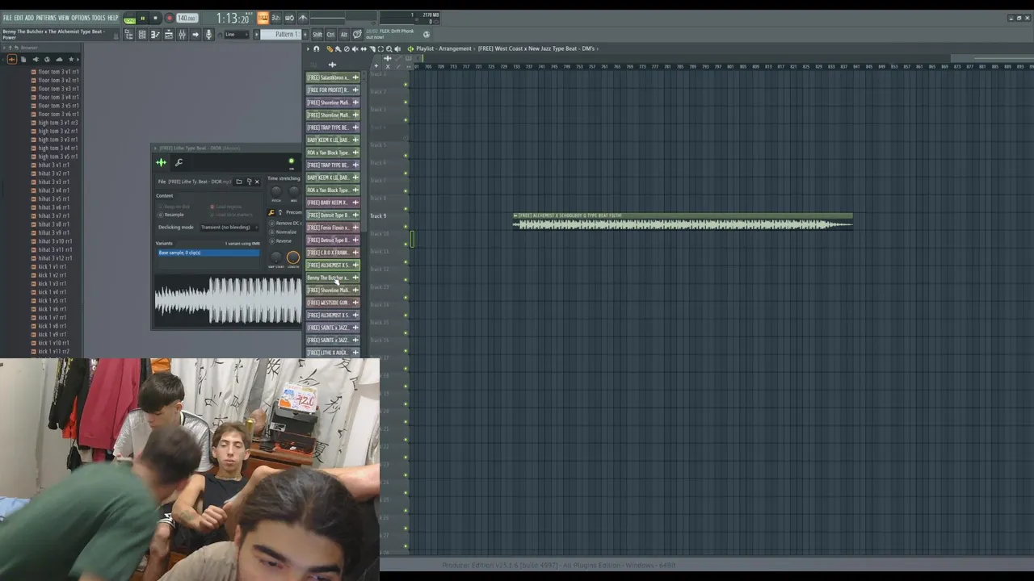Open the Line snap dropdown

click(x=236, y=35)
